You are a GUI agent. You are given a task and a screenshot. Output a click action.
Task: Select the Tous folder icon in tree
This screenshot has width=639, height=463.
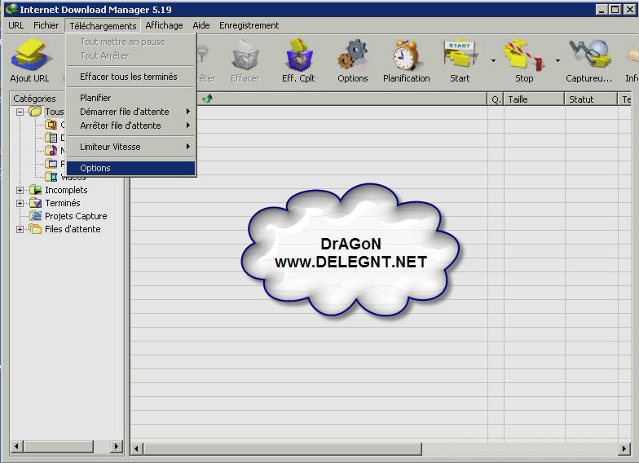[x=36, y=111]
